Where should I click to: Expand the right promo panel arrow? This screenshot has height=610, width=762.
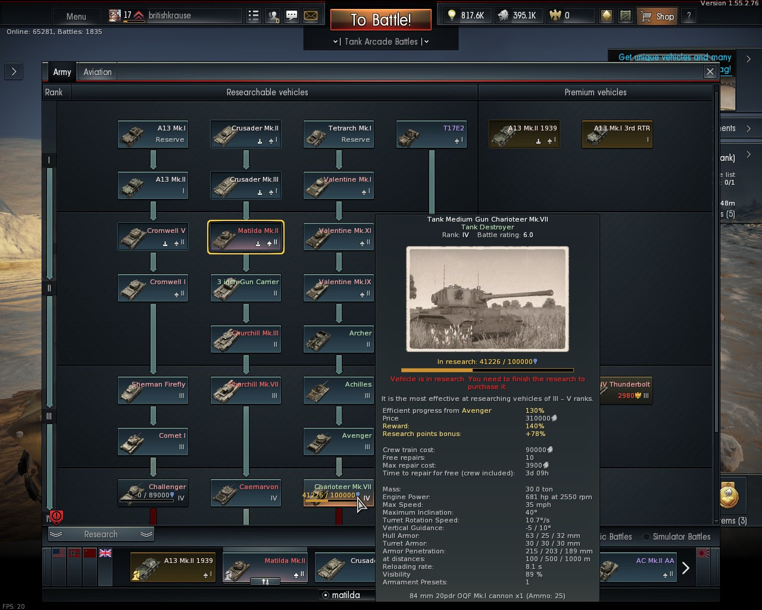click(748, 59)
